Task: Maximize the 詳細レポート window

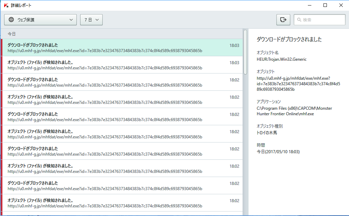Action: tap(325, 5)
